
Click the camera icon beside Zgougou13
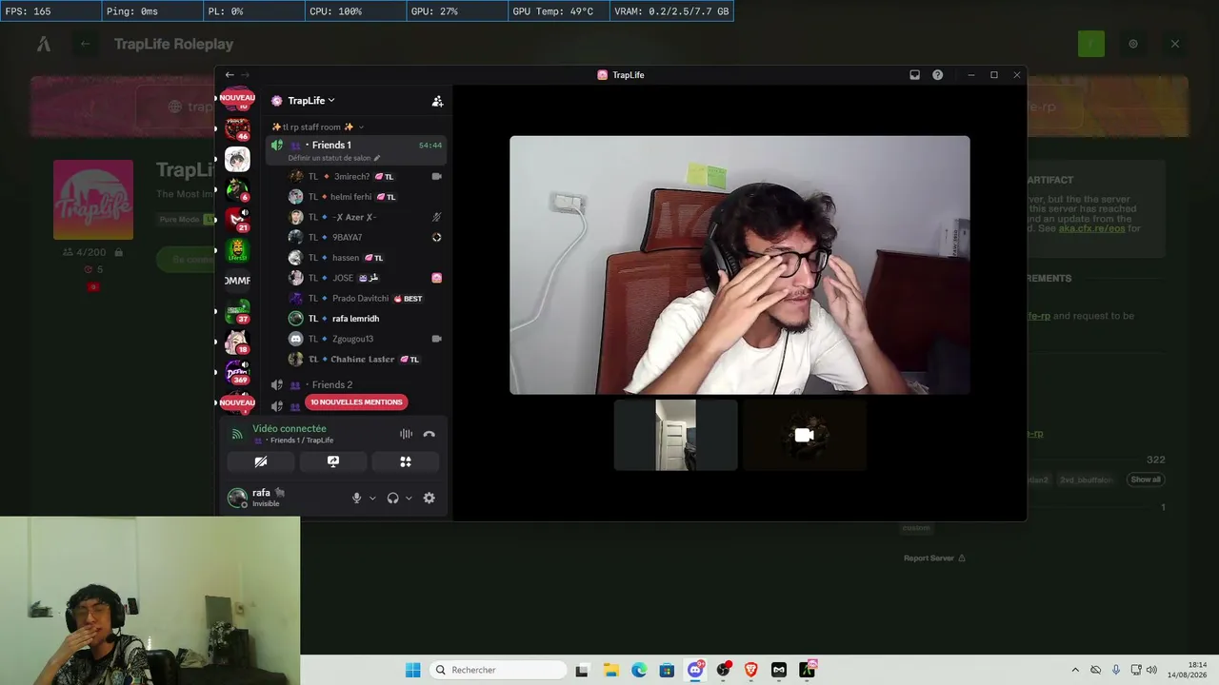point(437,339)
